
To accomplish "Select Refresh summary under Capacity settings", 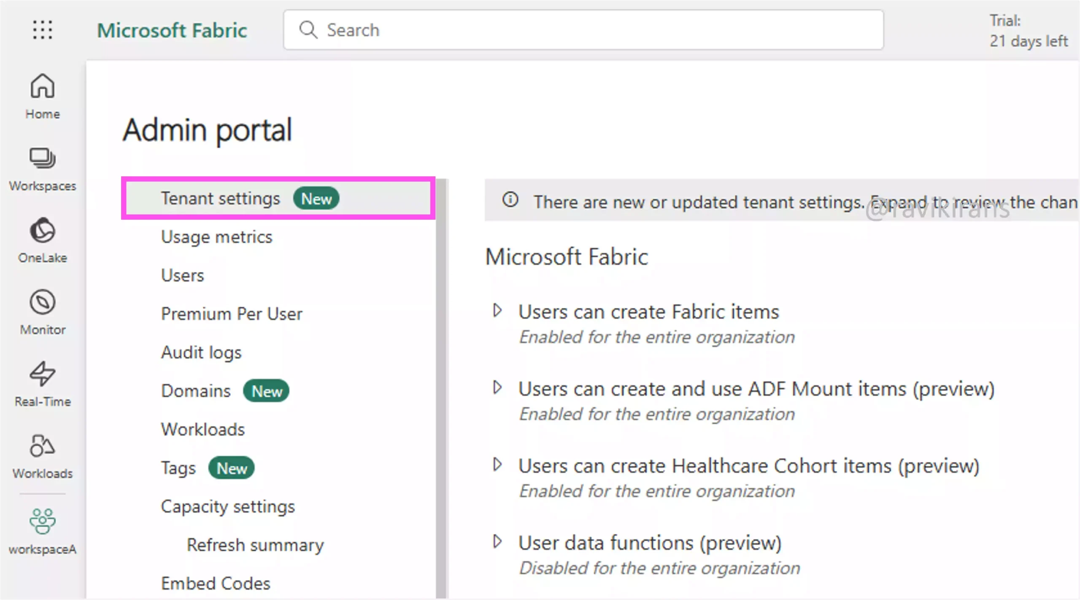I will click(255, 545).
